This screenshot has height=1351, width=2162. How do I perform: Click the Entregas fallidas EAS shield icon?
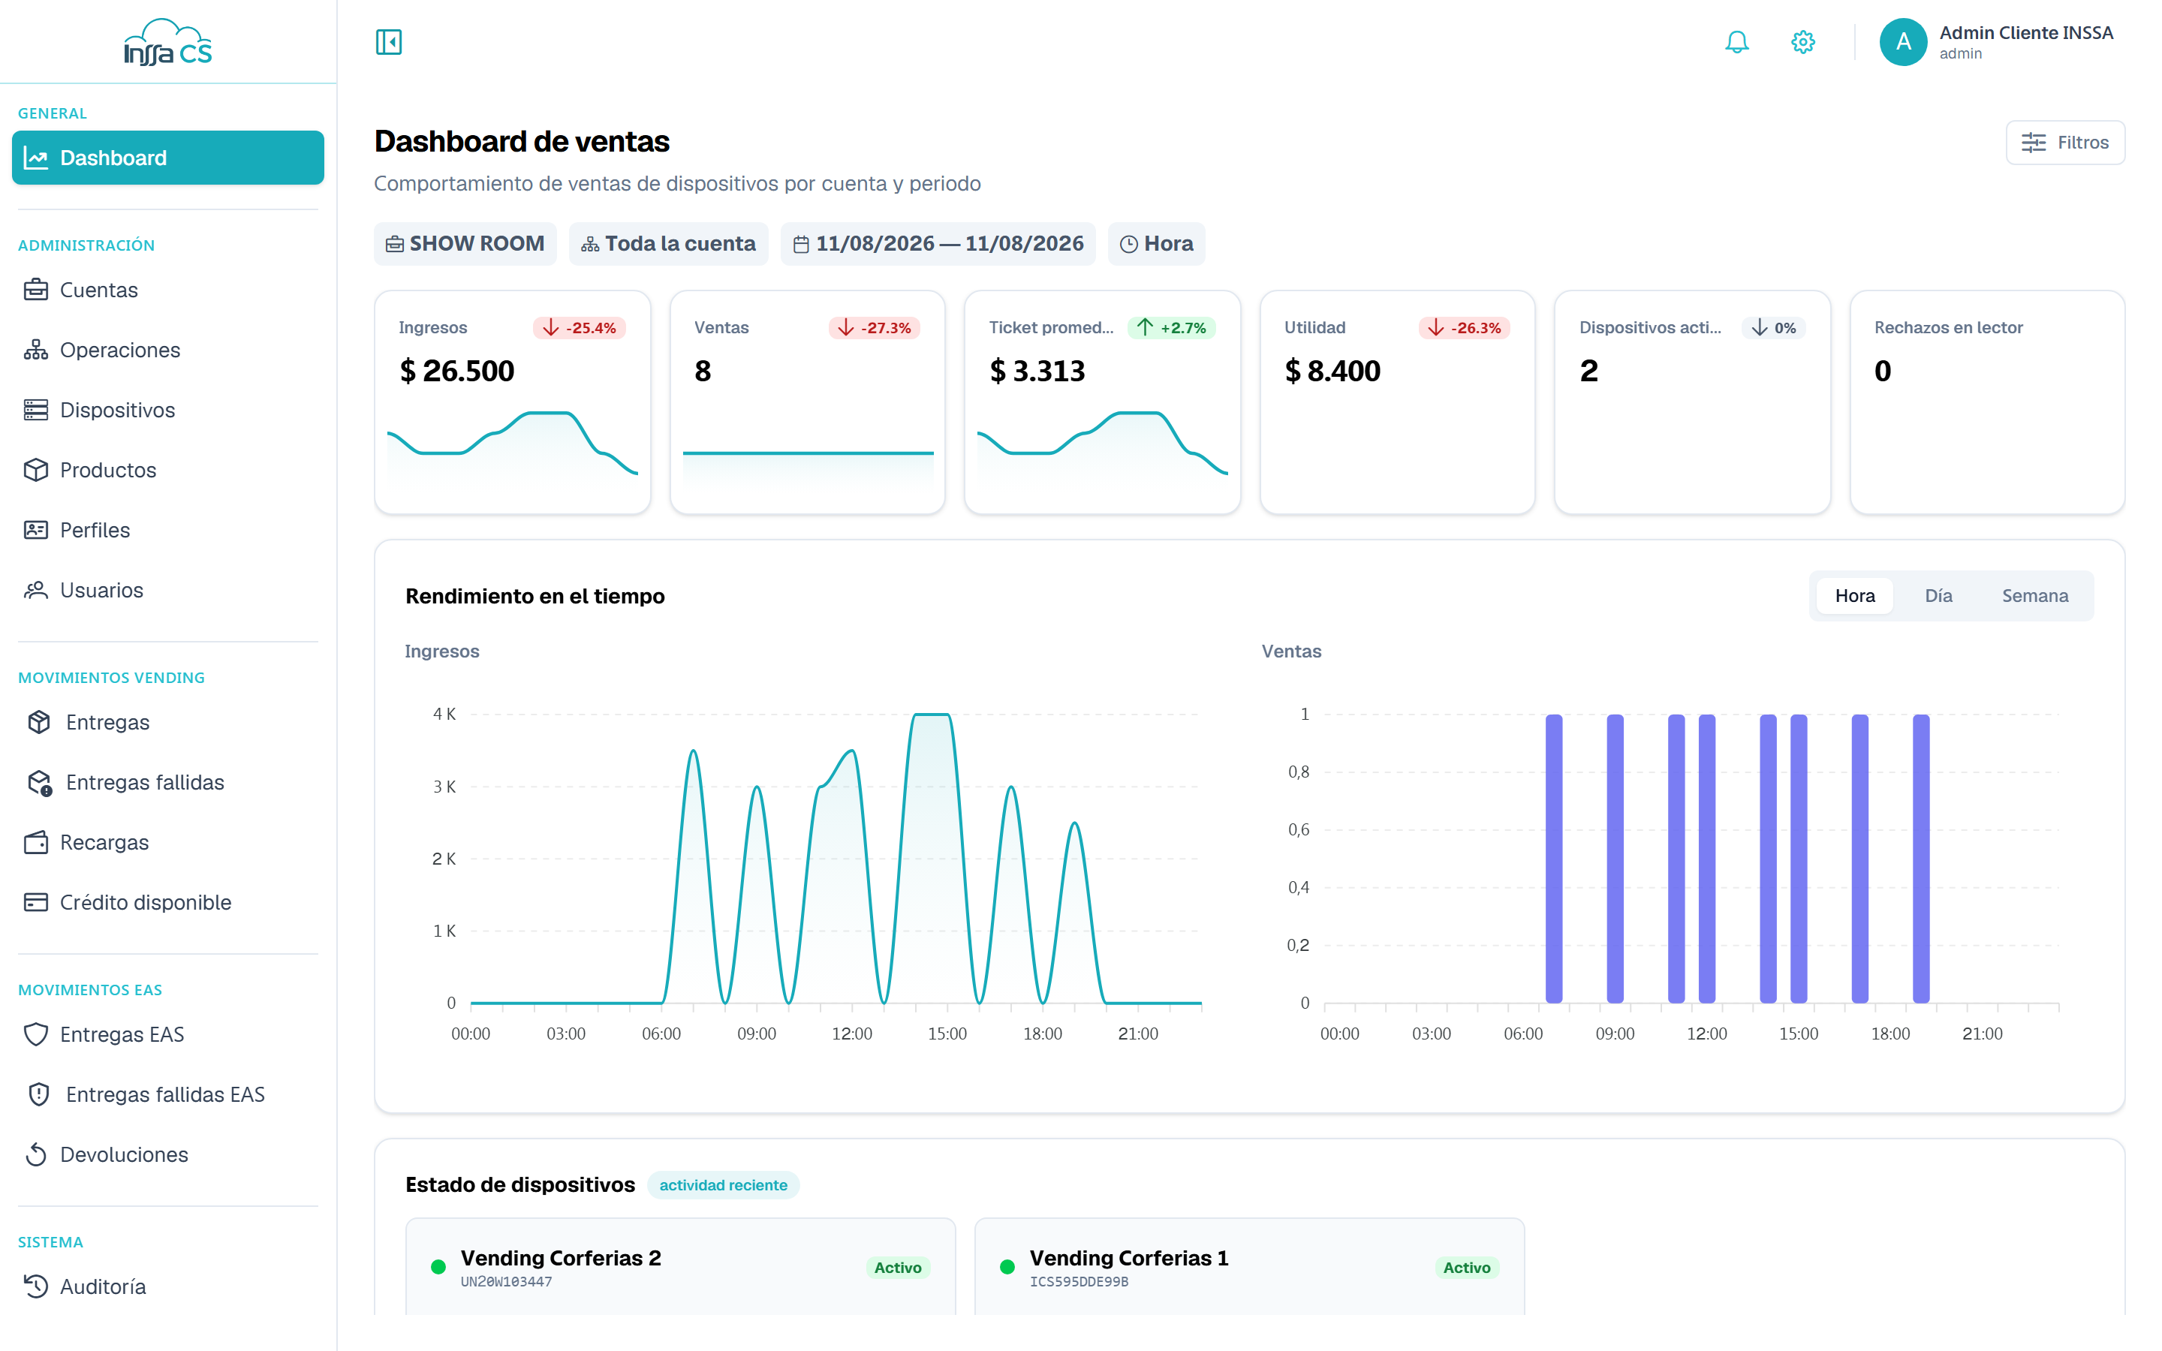tap(38, 1094)
